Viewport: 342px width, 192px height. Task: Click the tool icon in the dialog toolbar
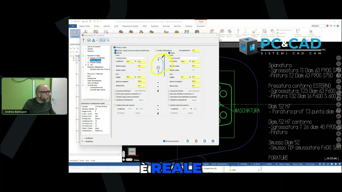pos(83,40)
